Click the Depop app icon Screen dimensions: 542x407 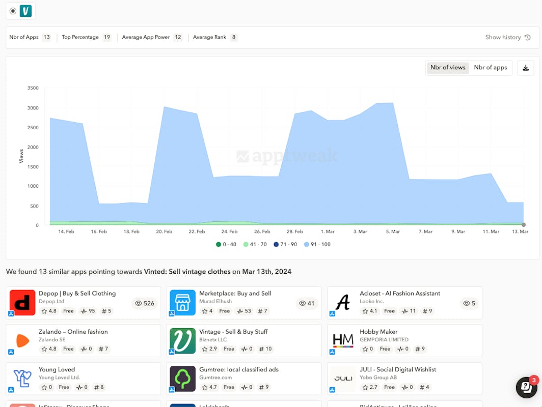click(22, 303)
